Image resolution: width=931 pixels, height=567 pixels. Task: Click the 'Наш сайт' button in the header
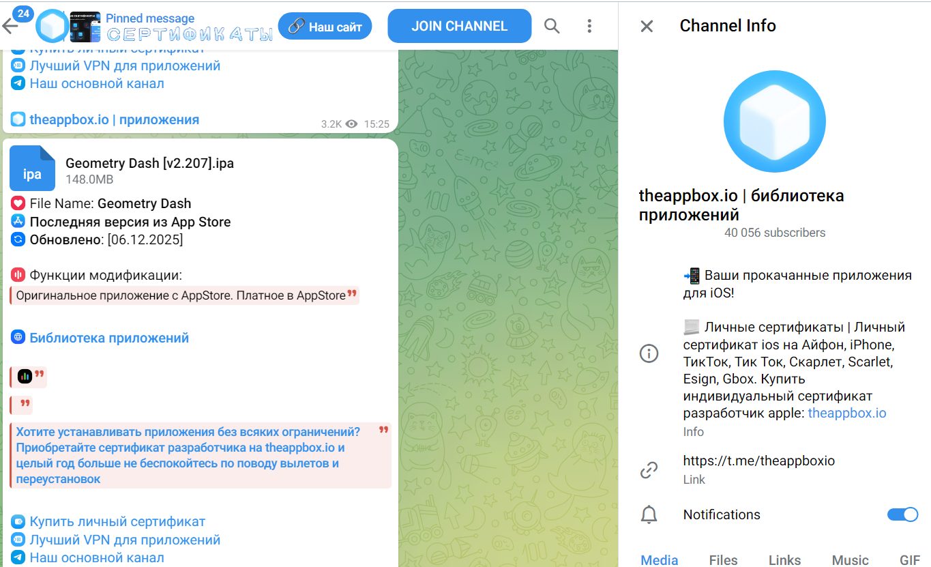pyautogui.click(x=325, y=25)
